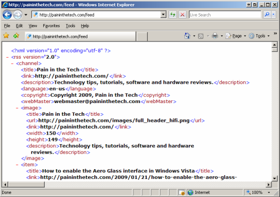Click the closing image tag

pyautogui.click(x=33, y=159)
